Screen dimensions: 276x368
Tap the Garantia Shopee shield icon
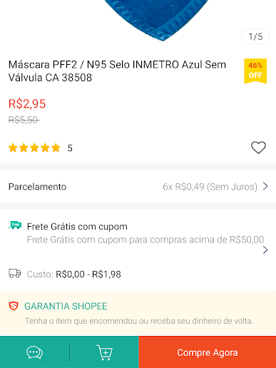point(14,306)
